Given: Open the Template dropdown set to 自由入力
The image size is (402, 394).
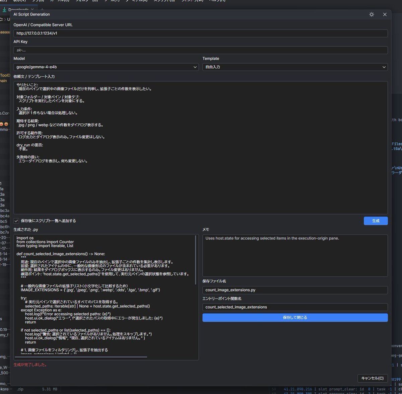Looking at the screenshot, I should [295, 67].
